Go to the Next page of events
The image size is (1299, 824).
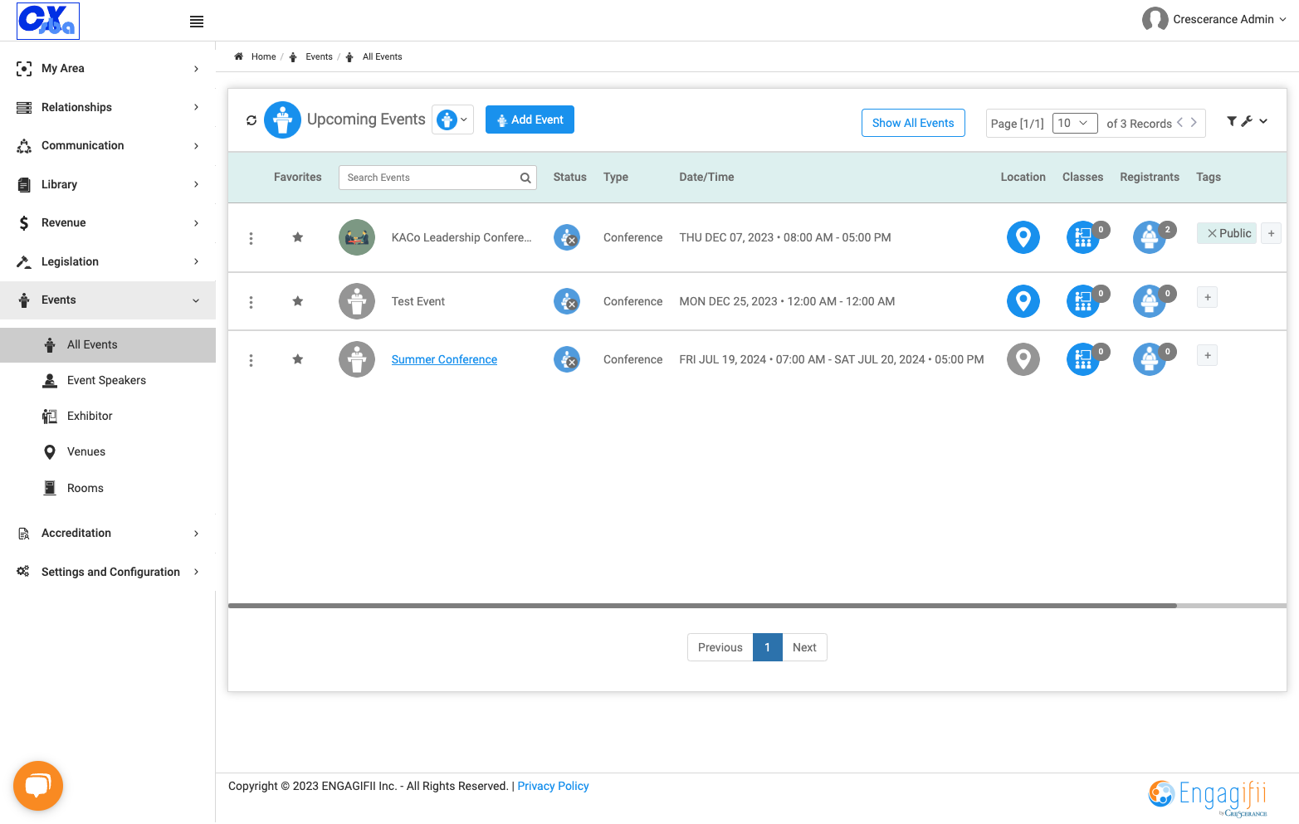tap(804, 647)
